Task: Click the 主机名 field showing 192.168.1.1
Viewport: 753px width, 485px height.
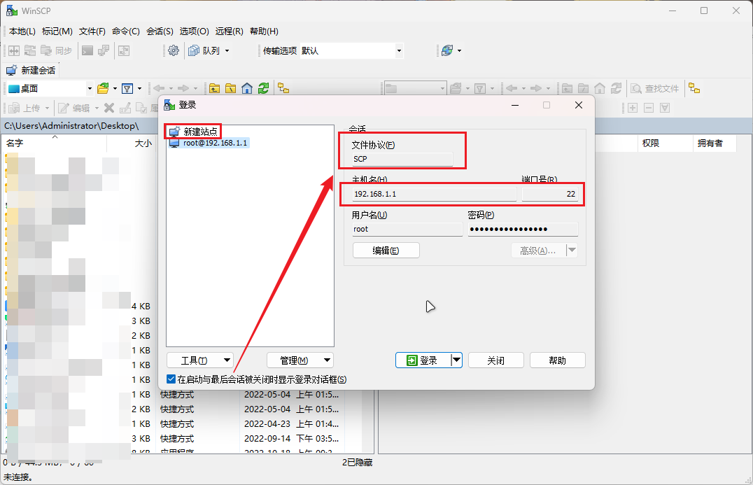Action: pos(434,194)
